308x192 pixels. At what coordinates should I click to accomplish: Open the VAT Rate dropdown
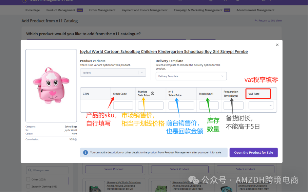point(261,105)
